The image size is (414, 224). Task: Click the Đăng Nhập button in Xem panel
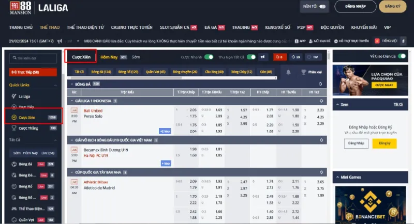coord(356,143)
